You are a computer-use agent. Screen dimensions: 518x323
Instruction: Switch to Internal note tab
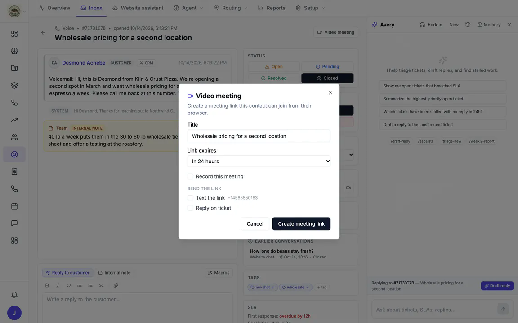(x=114, y=273)
